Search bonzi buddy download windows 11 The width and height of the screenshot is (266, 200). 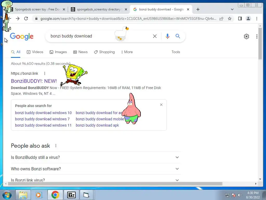point(43,125)
